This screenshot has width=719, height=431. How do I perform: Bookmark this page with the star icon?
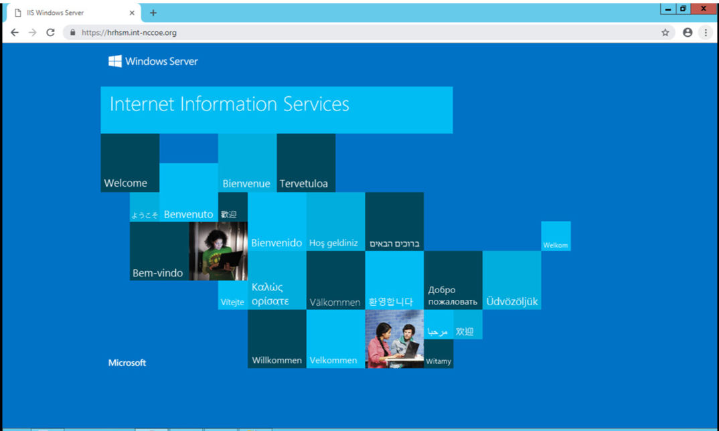pos(665,32)
